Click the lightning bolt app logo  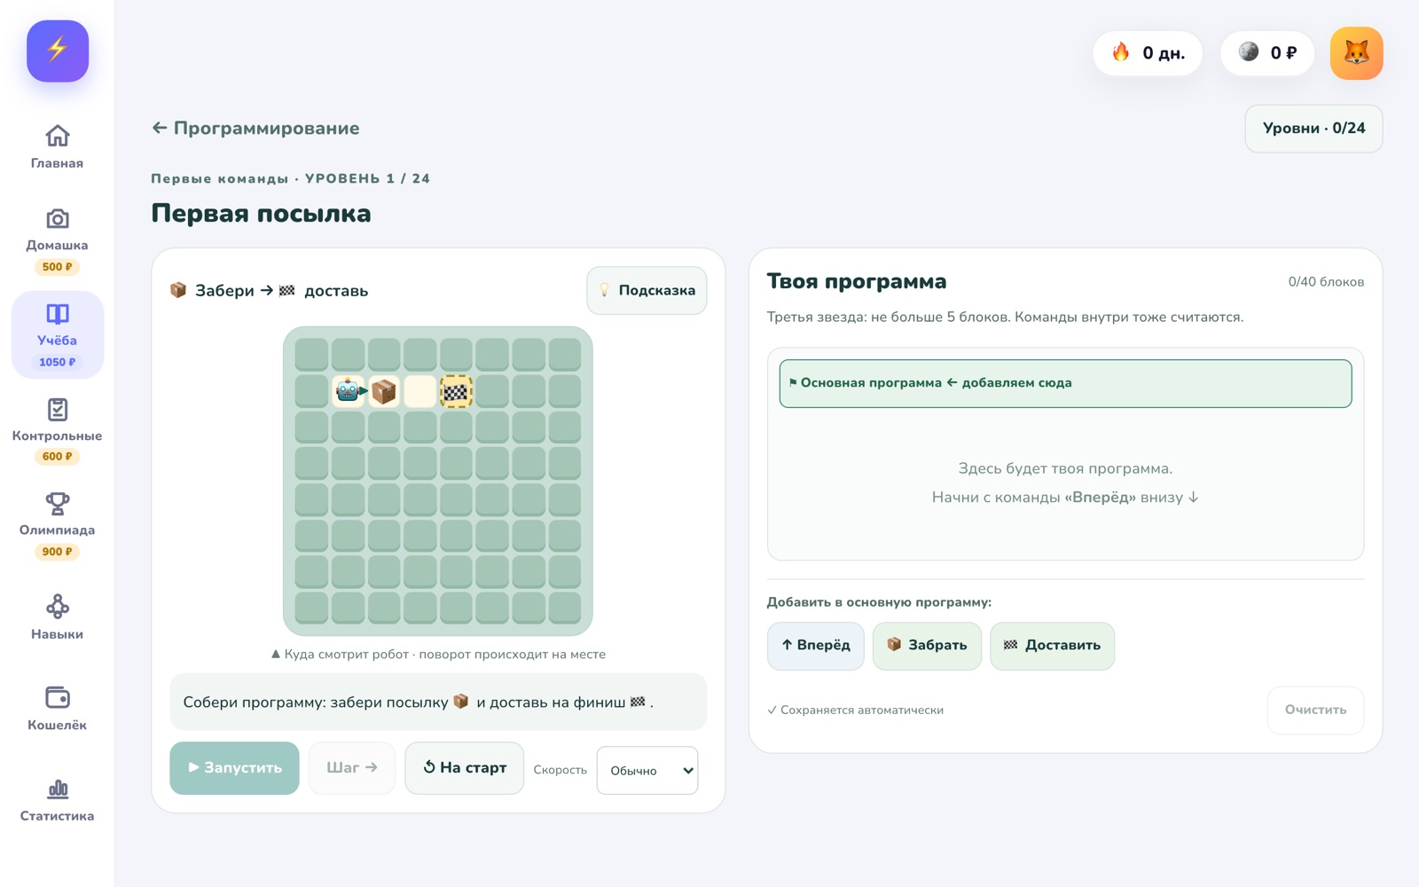58,51
